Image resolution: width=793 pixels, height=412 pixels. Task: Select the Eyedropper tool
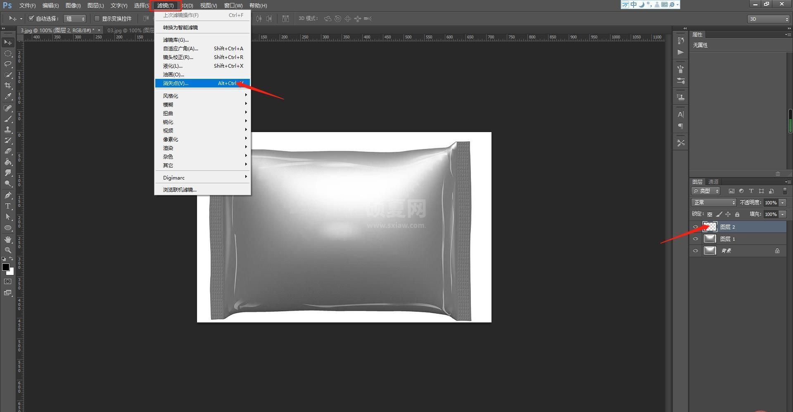8,97
